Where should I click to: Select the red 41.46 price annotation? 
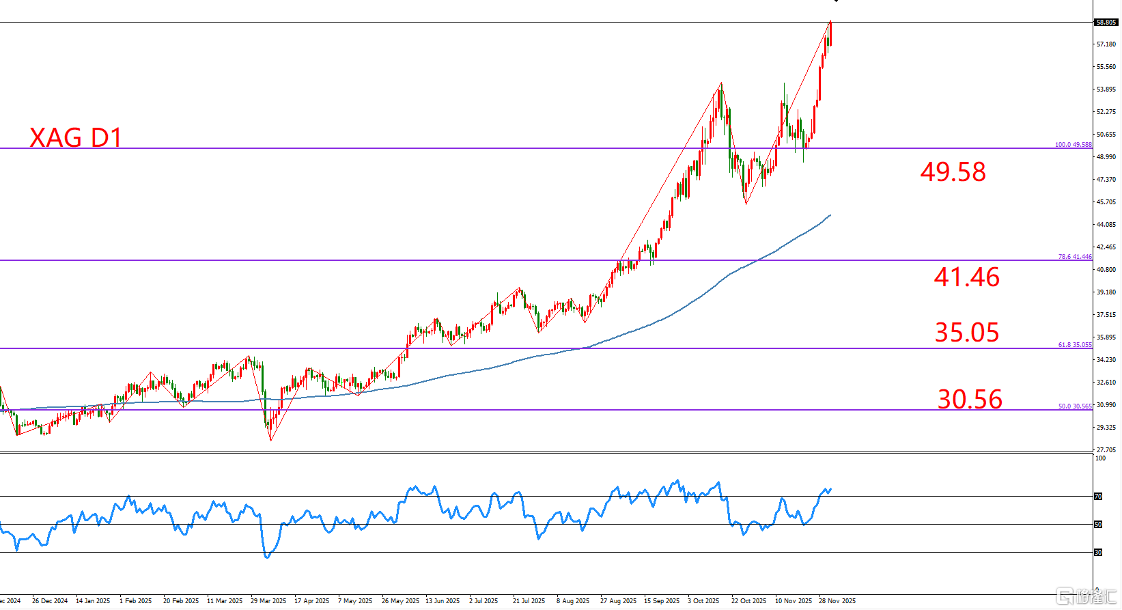[966, 277]
